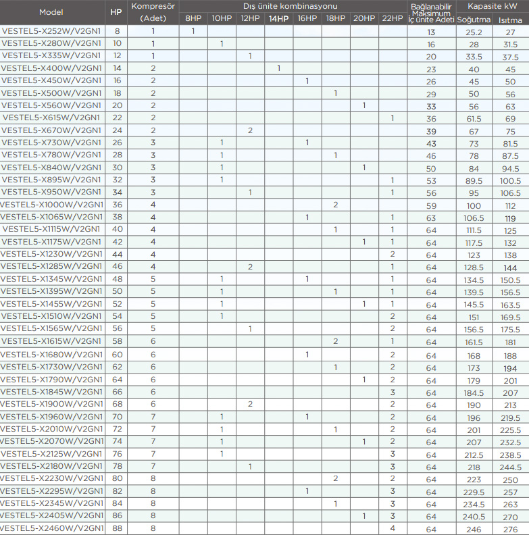The image size is (529, 535).
Task: Click heating capacity value 276
Action: point(510,530)
